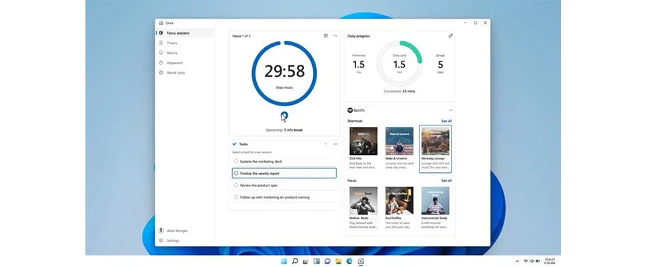This screenshot has height=267, width=647.
Task: Click the Allan Munger account entry
Action: coord(185,231)
